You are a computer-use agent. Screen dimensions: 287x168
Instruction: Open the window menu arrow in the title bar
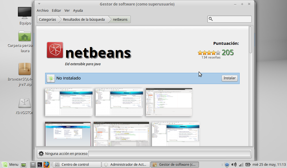pos(39,4)
